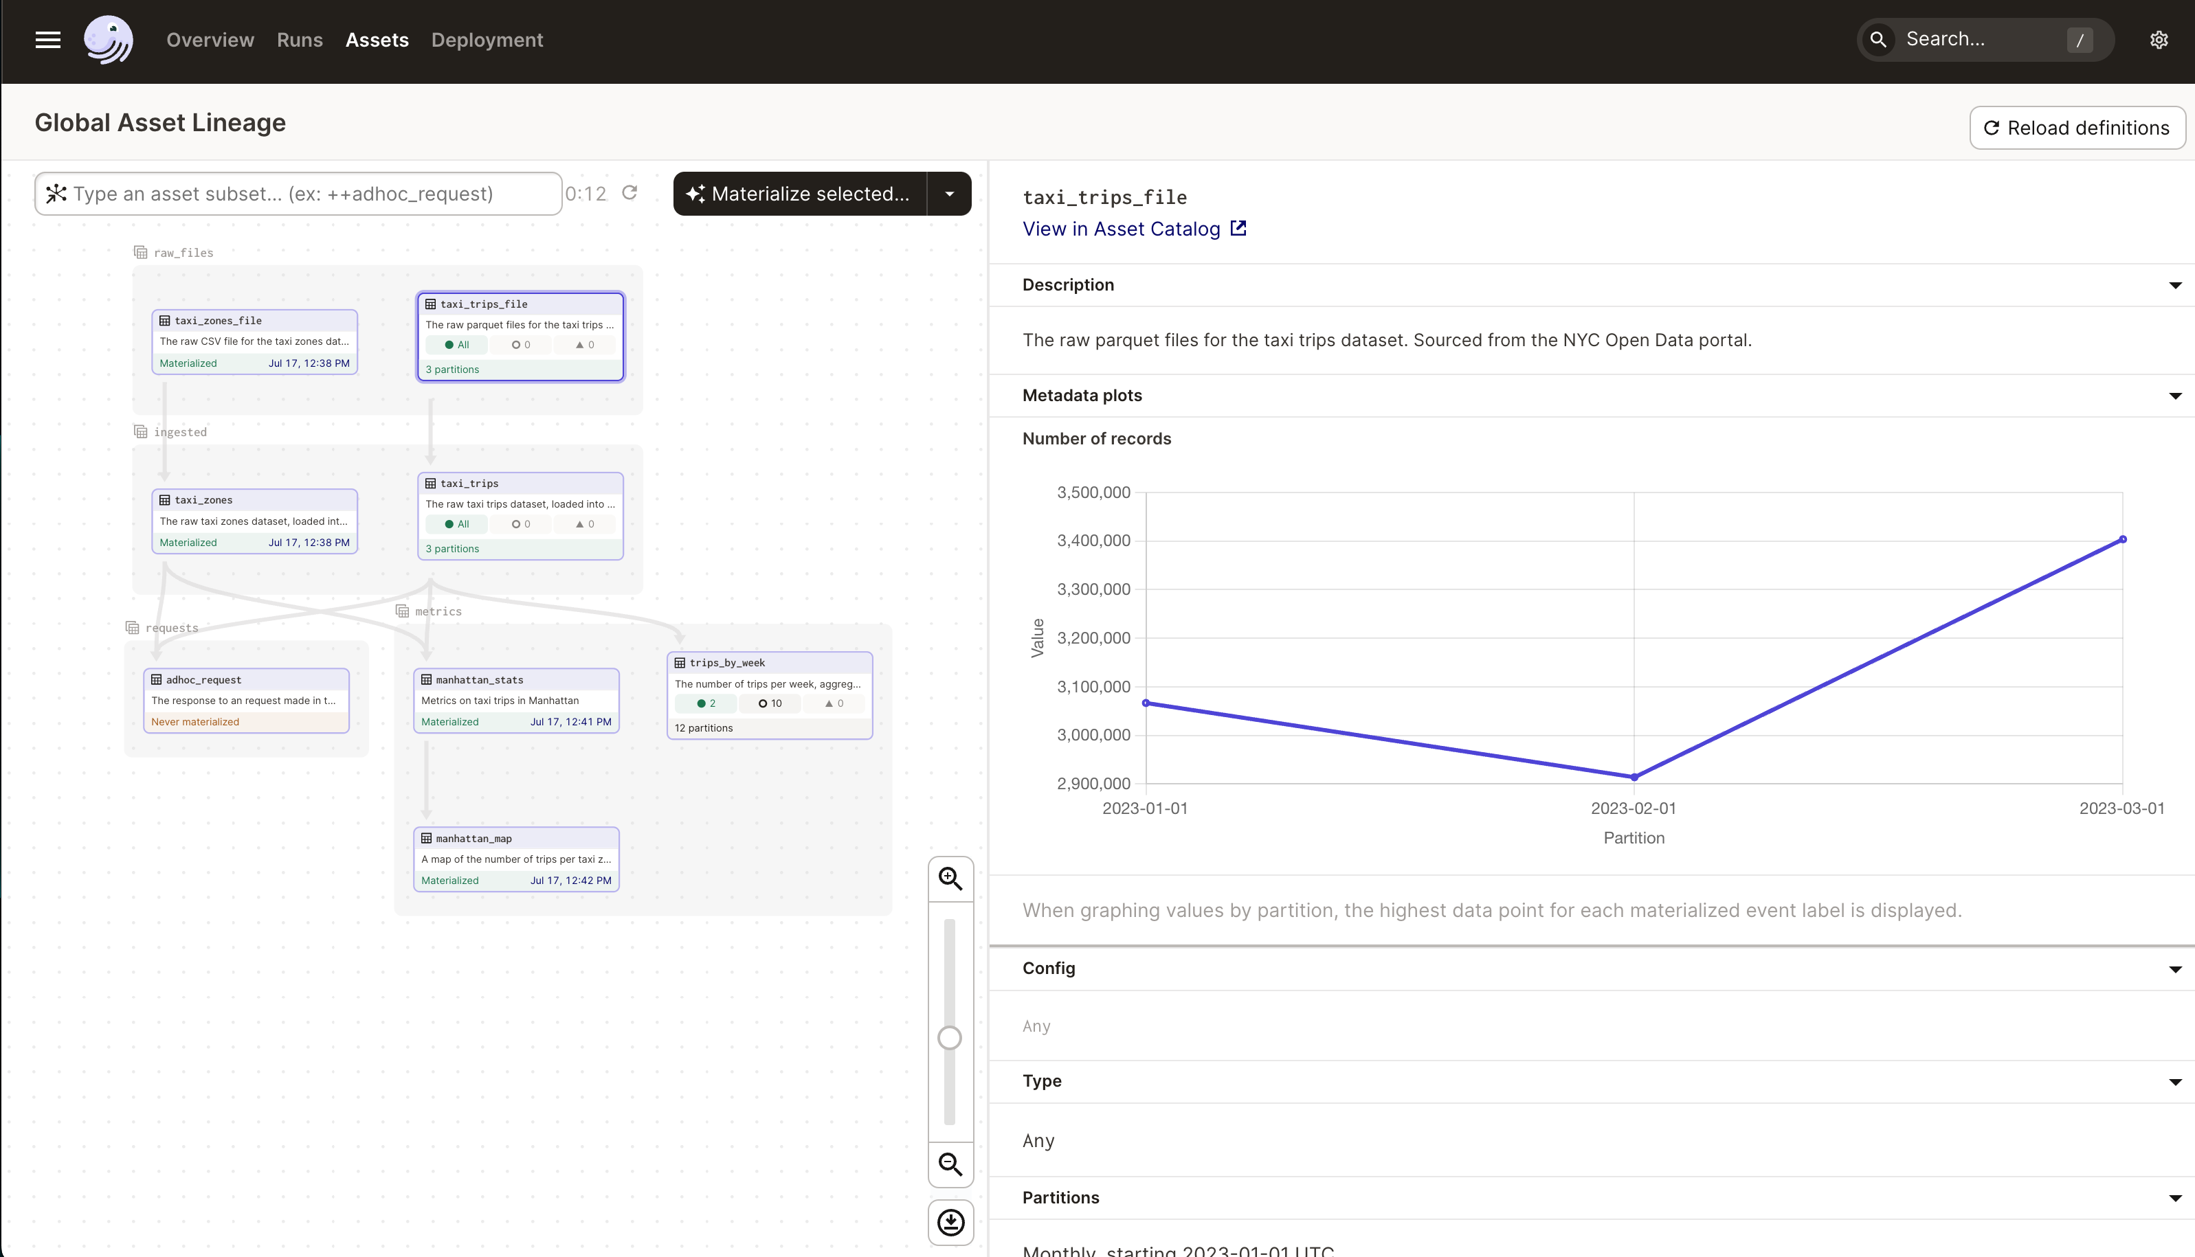Click '12 partitions' on trips_by_week
The width and height of the screenshot is (2195, 1257).
703,728
